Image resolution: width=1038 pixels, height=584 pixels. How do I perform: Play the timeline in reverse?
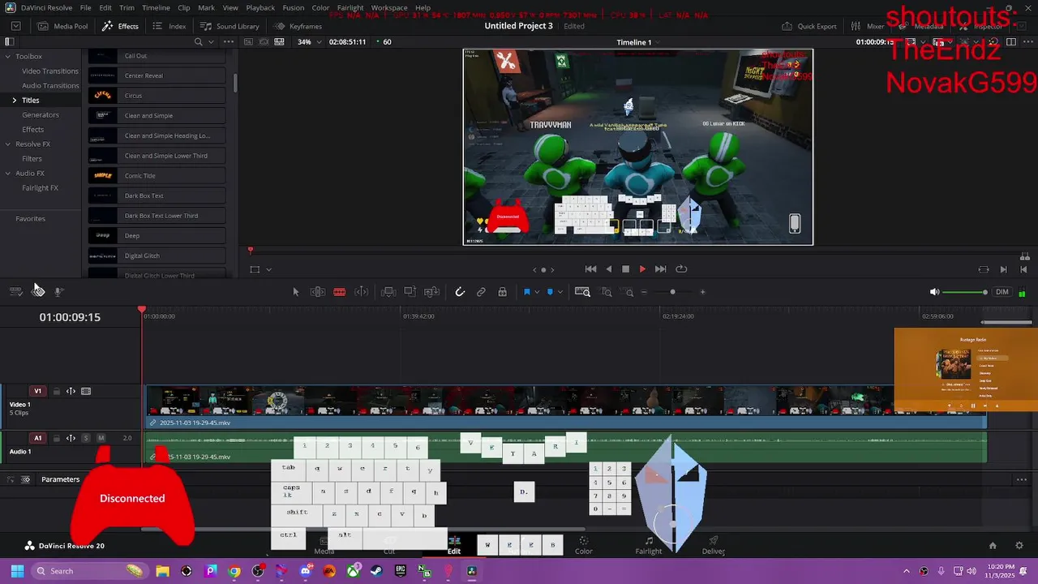[608, 269]
